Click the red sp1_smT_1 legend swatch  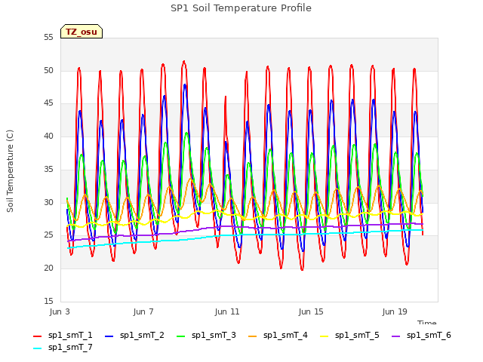click(x=37, y=336)
